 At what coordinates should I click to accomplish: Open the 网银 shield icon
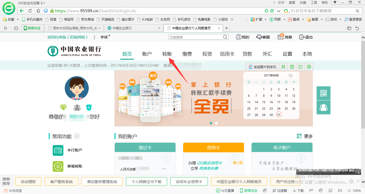click(271, 20)
